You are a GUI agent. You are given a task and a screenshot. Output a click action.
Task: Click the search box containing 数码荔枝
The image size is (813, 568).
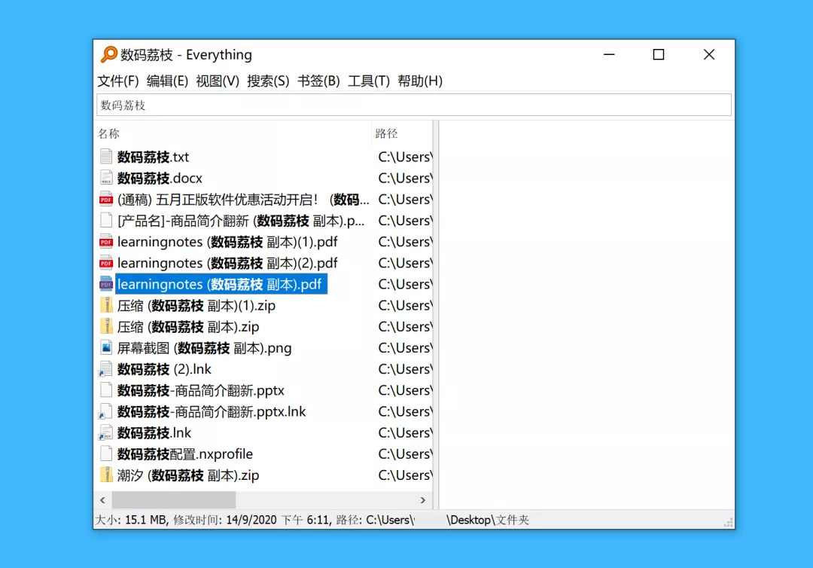pos(414,105)
